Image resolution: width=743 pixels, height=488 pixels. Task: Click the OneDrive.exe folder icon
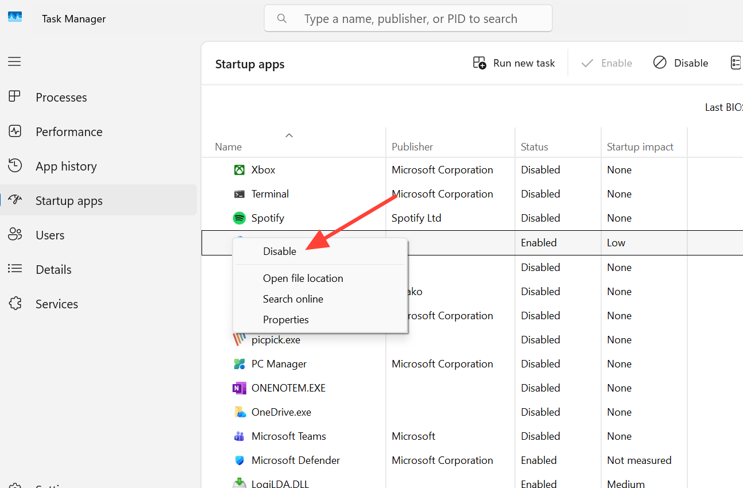239,412
